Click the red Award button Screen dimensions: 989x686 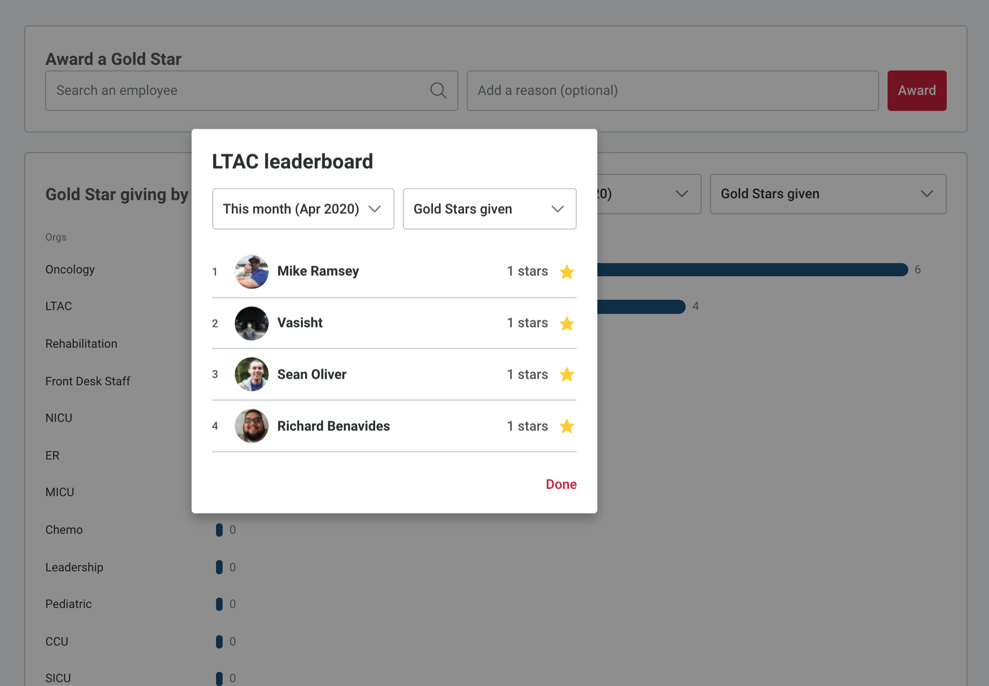tap(917, 91)
